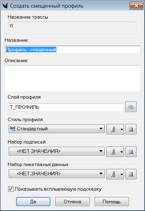Image resolution: width=145 pixels, height=211 pixels.
Task: Open the preview magnifier for Набор подписей
Action: (x=131, y=152)
